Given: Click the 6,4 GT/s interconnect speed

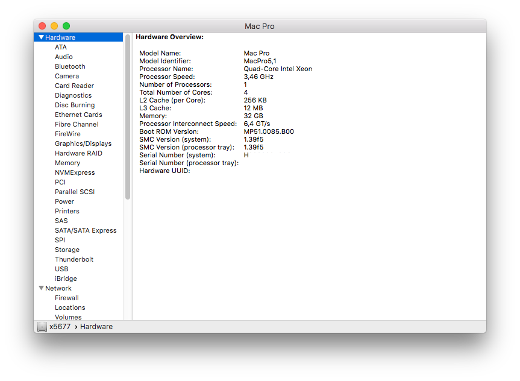Looking at the screenshot, I should coord(257,124).
